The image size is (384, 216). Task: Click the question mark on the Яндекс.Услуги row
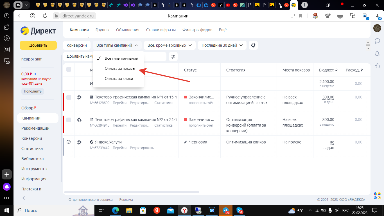tap(68, 142)
